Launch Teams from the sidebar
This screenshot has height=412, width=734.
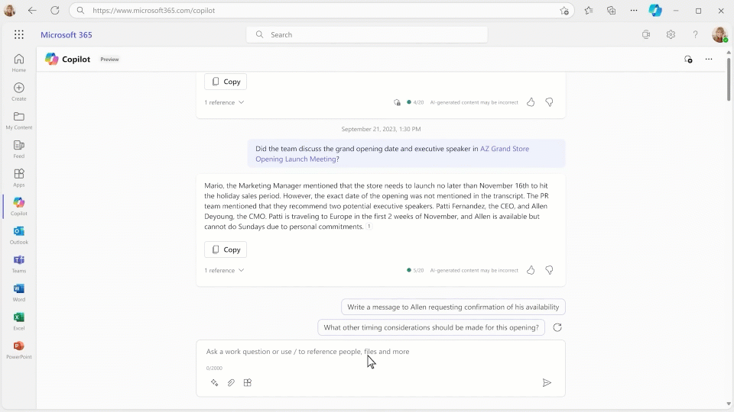18,264
